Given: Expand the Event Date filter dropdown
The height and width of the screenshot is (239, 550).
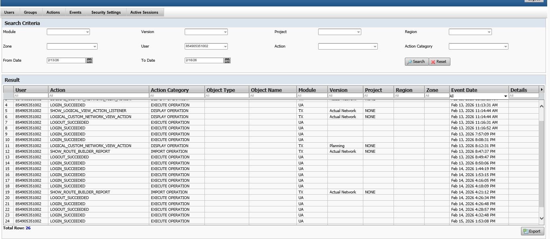Looking at the screenshot, I should click(x=506, y=96).
